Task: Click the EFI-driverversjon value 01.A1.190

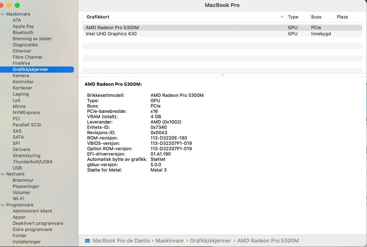Action: [x=161, y=154]
